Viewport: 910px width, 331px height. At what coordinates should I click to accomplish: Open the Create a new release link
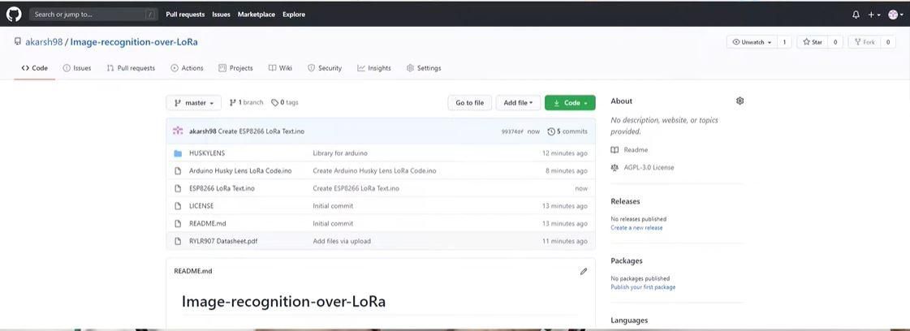pyautogui.click(x=636, y=228)
